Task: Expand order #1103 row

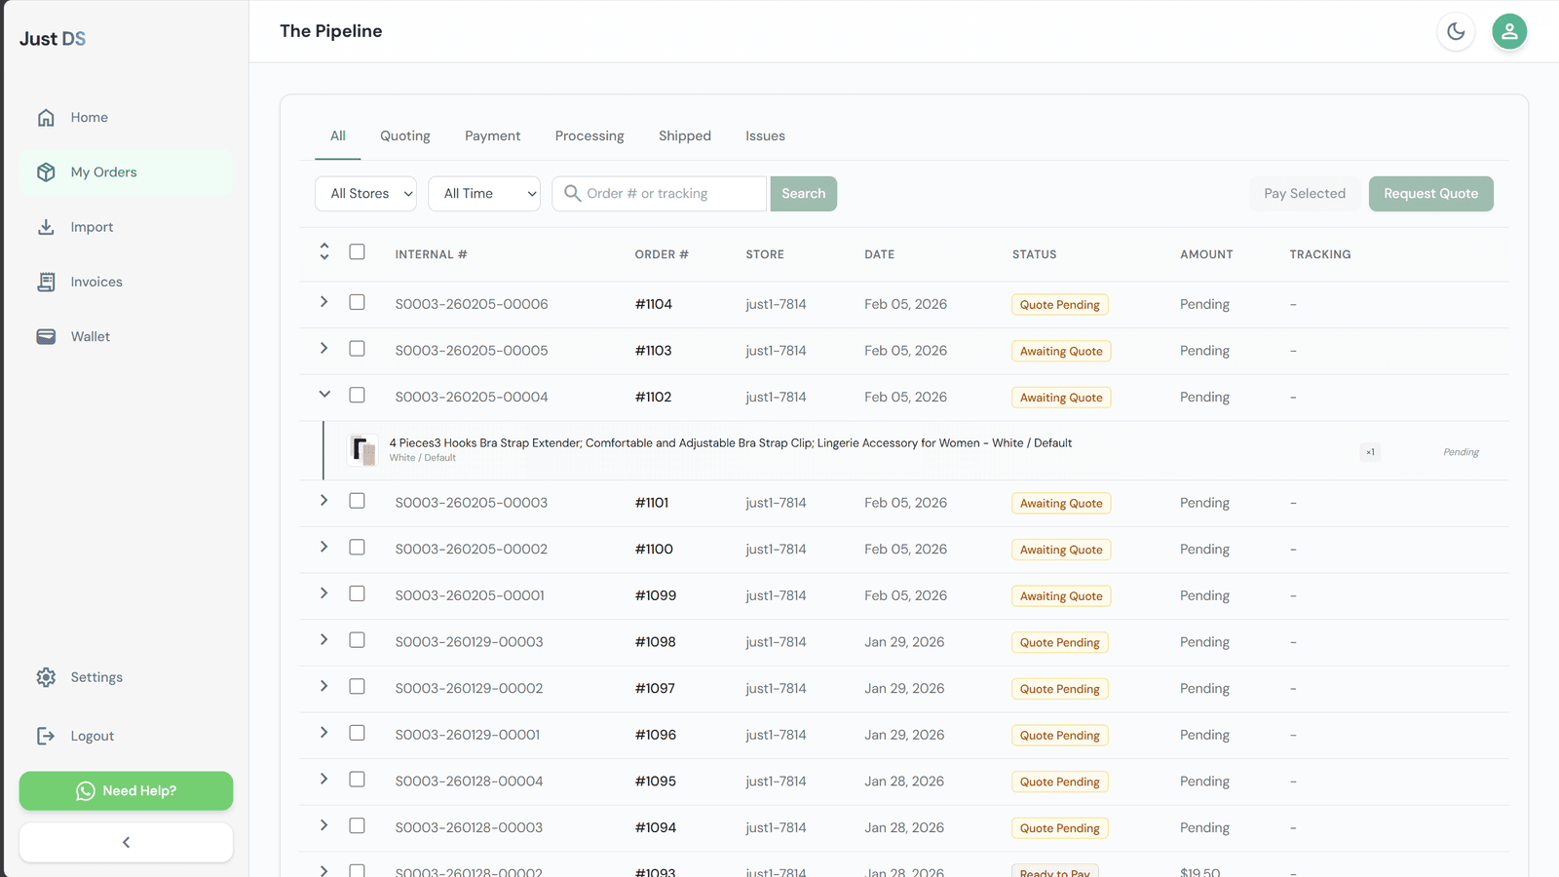Action: [x=324, y=349]
